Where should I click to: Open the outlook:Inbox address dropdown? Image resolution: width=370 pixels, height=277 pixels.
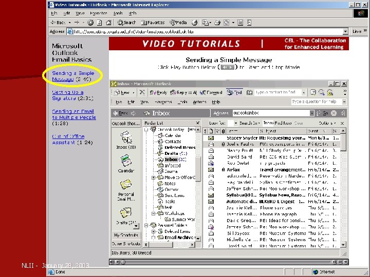(x=312, y=113)
